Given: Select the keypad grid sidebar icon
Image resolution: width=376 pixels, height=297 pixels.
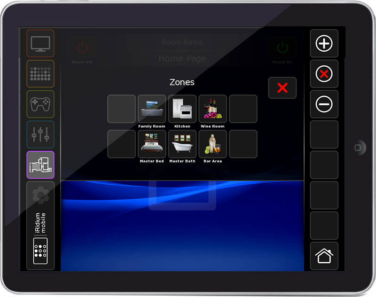Looking at the screenshot, I should 40,74.
